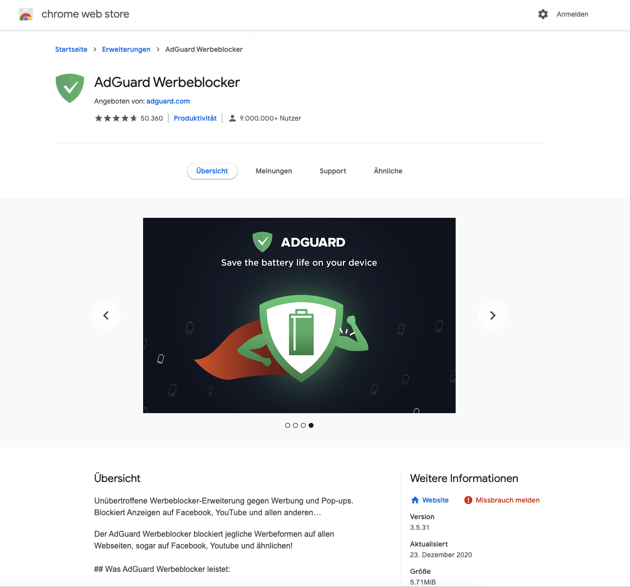Click the first breadcrumb chevron separator
The height and width of the screenshot is (587, 630).
point(95,49)
